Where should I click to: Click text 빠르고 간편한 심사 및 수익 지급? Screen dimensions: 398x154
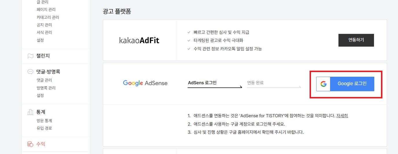click(x=221, y=32)
